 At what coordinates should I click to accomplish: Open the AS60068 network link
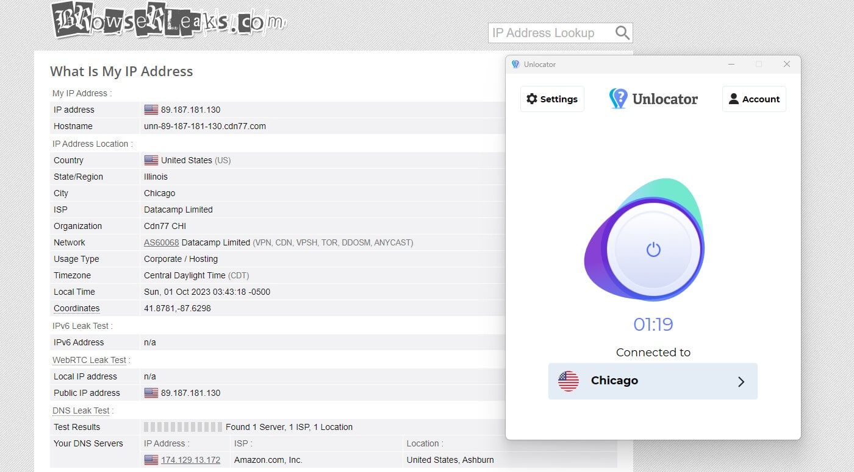click(x=162, y=242)
